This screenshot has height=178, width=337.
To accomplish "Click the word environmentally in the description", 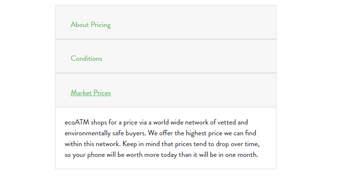I will [88, 133].
